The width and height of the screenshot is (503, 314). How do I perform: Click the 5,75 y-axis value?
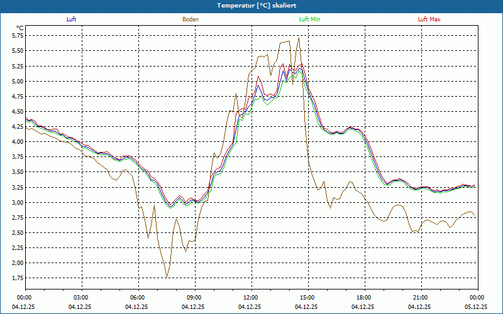click(x=18, y=35)
